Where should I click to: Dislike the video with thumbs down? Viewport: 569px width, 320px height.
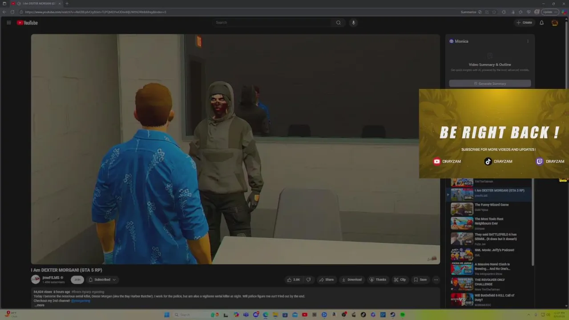(x=308, y=280)
